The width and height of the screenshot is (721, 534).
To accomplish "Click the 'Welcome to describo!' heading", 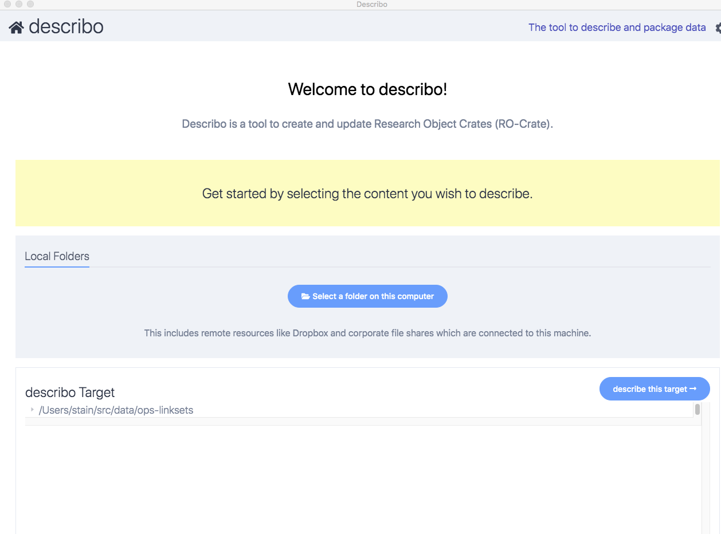I will click(x=367, y=89).
